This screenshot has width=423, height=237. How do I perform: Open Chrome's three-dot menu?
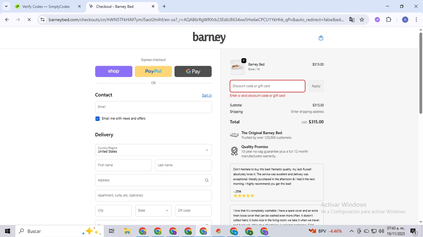point(416,20)
